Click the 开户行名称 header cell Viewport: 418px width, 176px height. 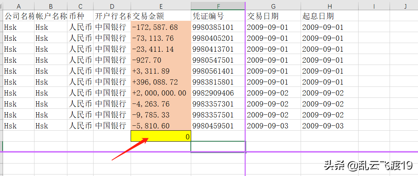pos(112,16)
